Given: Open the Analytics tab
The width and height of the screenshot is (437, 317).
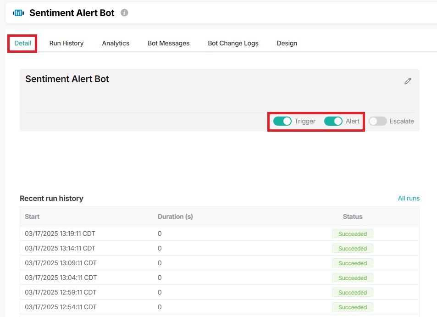Looking at the screenshot, I should click(x=116, y=43).
